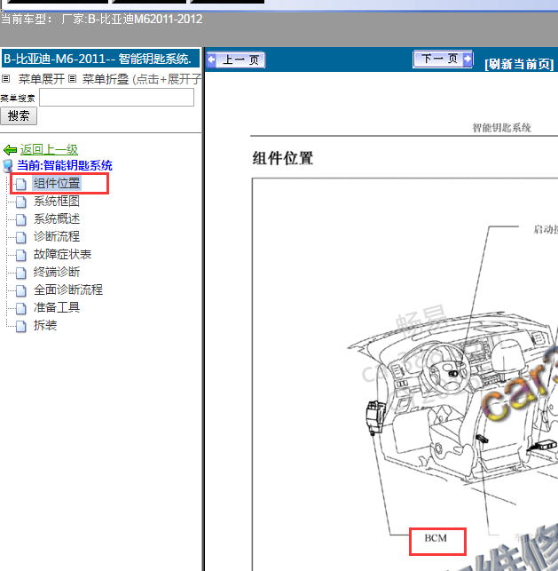Open the 准备工具 tree item
Viewport: 558px width, 571px height.
click(x=57, y=307)
